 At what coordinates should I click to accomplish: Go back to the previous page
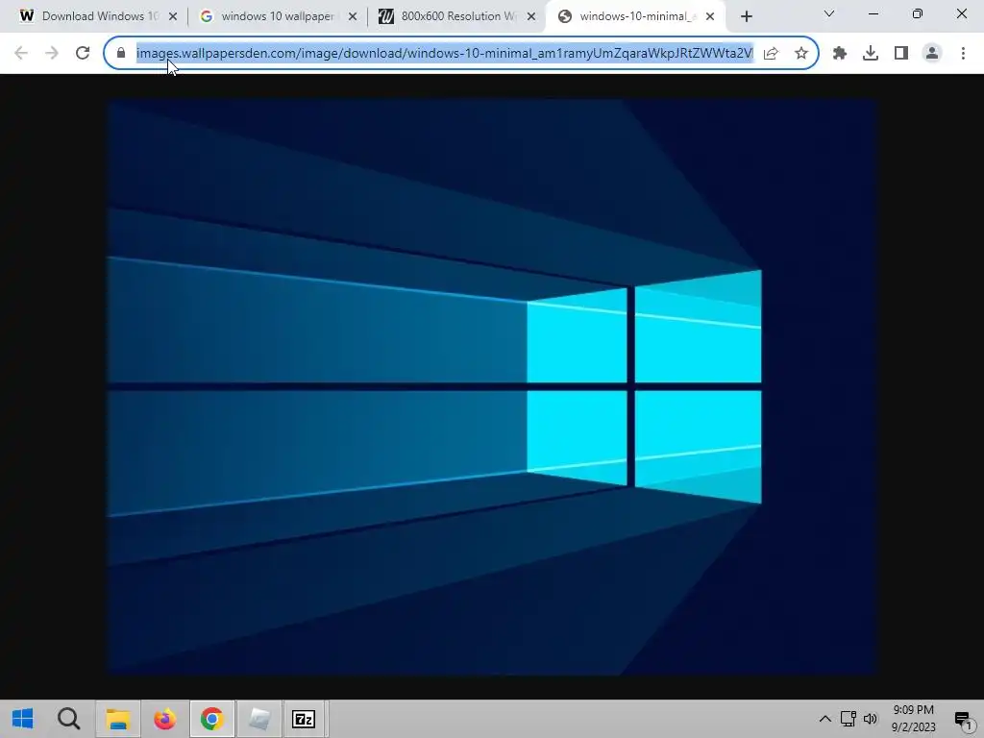21,54
